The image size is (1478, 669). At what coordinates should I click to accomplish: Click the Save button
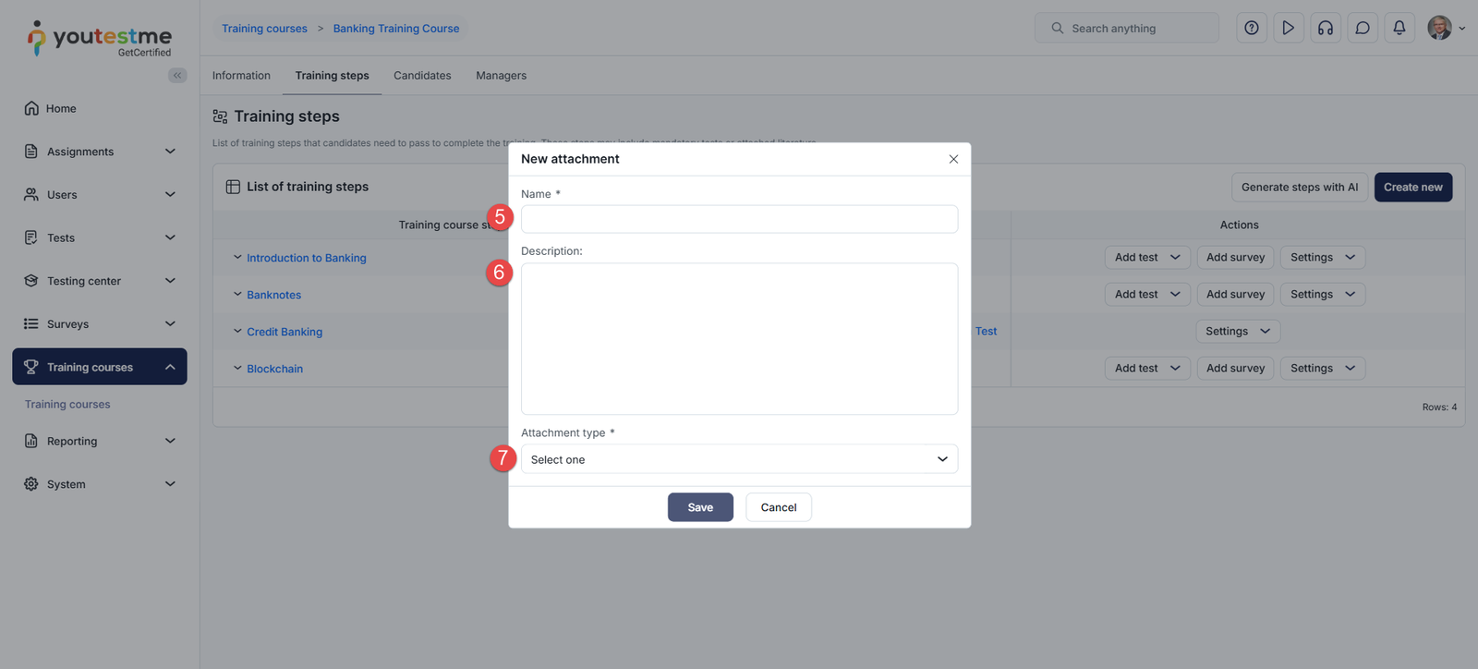coord(700,507)
